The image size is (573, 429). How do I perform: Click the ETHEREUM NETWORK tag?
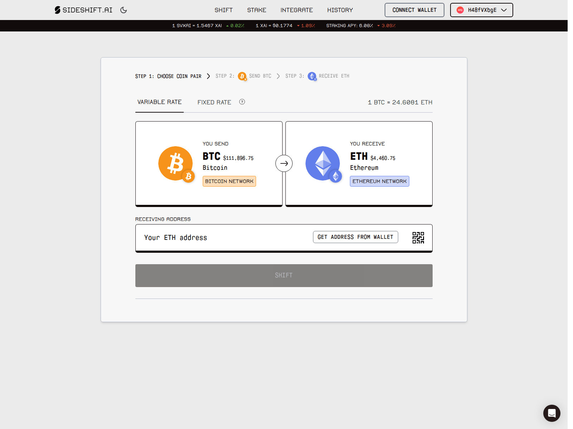[x=379, y=181]
